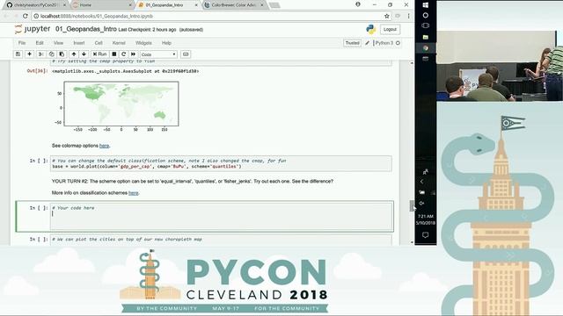The image size is (563, 316).
Task: Show hidden tray icons chevron
Action: pos(422,182)
